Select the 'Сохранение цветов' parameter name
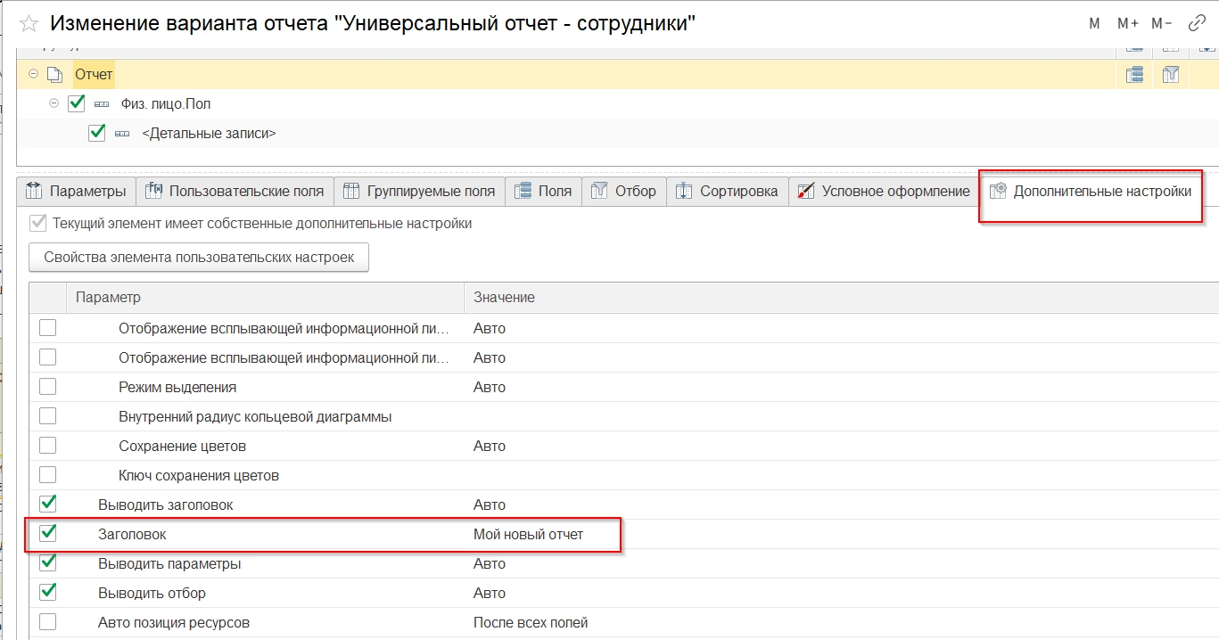 (182, 446)
